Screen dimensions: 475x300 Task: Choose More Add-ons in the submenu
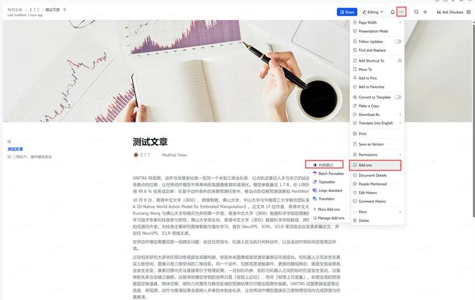point(329,209)
